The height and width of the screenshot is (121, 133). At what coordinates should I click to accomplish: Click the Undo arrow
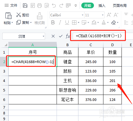[x=54, y=5]
